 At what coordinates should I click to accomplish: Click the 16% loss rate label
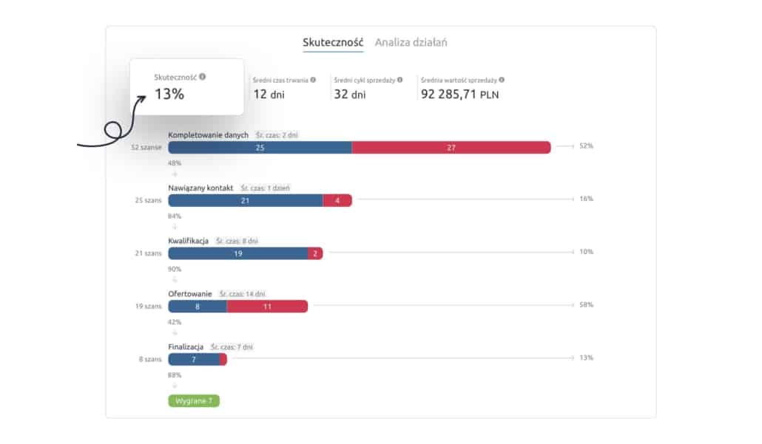pos(586,199)
